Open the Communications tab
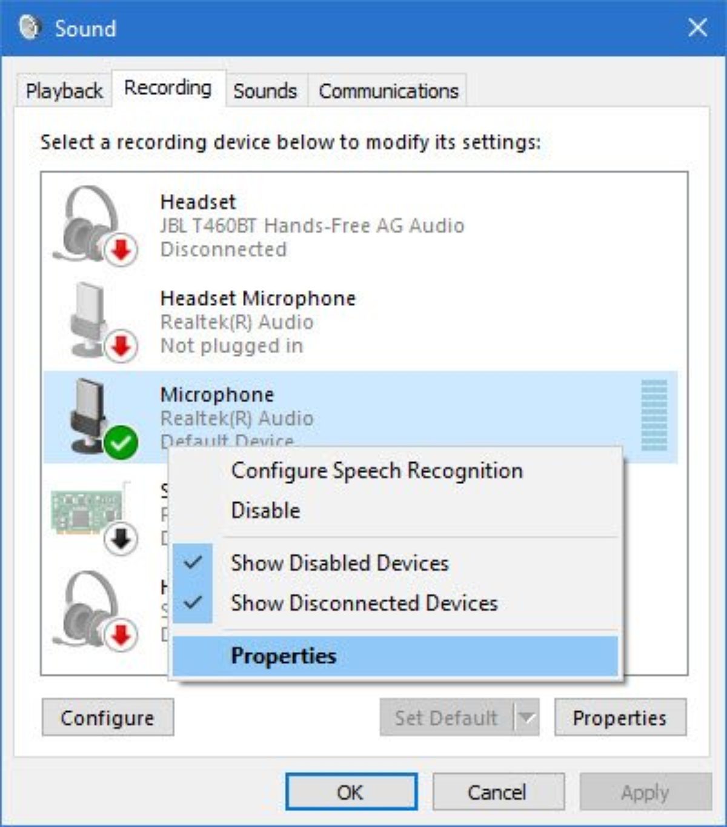 388,91
